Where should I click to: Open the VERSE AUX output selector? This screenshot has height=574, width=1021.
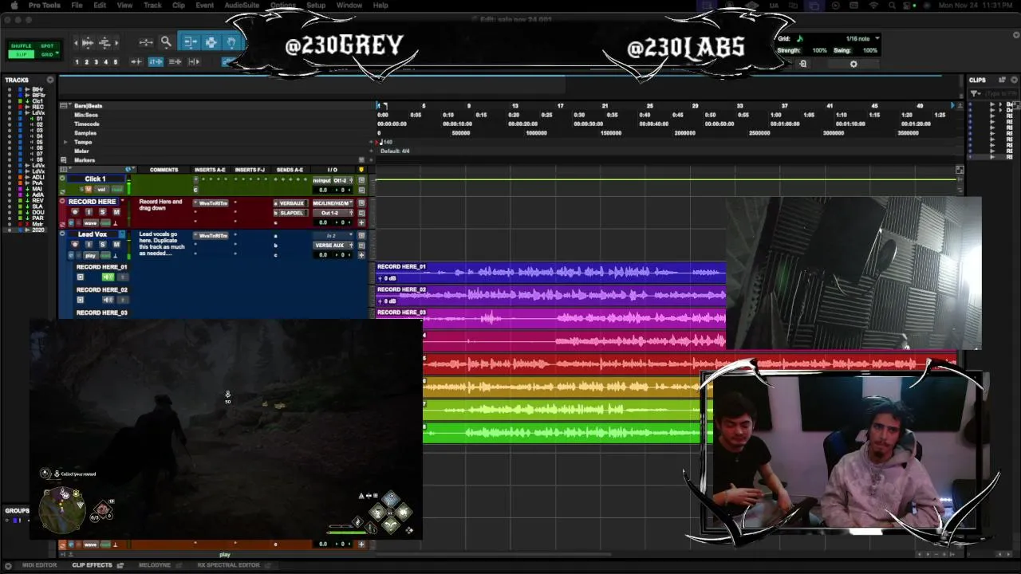[332, 245]
